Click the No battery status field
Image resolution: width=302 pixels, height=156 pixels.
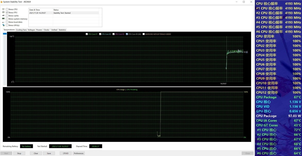(26, 146)
